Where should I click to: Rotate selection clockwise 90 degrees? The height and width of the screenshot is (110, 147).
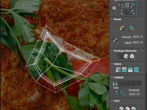click(133, 12)
